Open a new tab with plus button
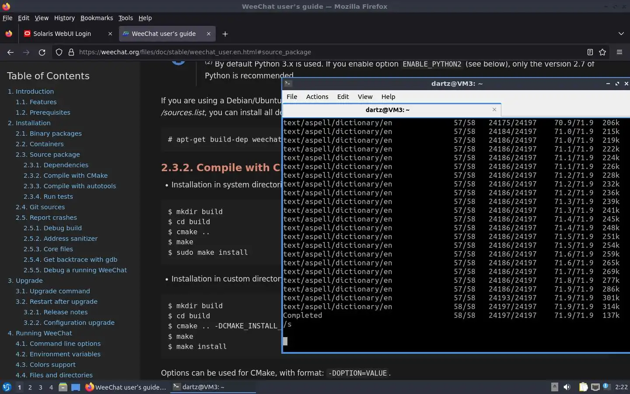The image size is (630, 394). point(225,34)
